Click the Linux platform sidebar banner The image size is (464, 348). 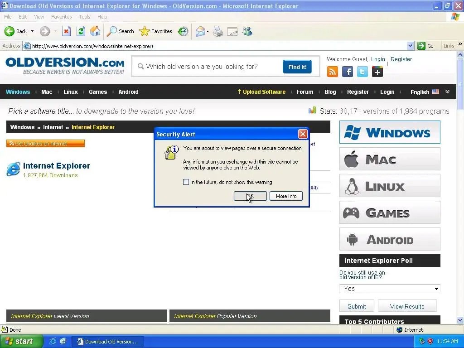coord(390,185)
